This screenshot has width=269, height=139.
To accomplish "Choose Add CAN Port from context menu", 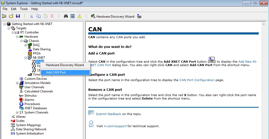I will 65,72.
